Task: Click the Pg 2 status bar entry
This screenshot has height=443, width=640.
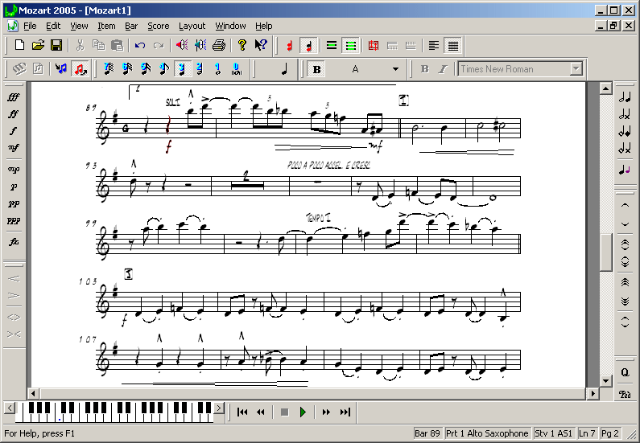Action: [x=610, y=433]
